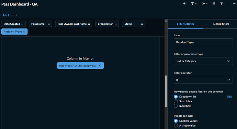Switch to Linked filters tab
This screenshot has height=129, width=237.
tap(221, 24)
